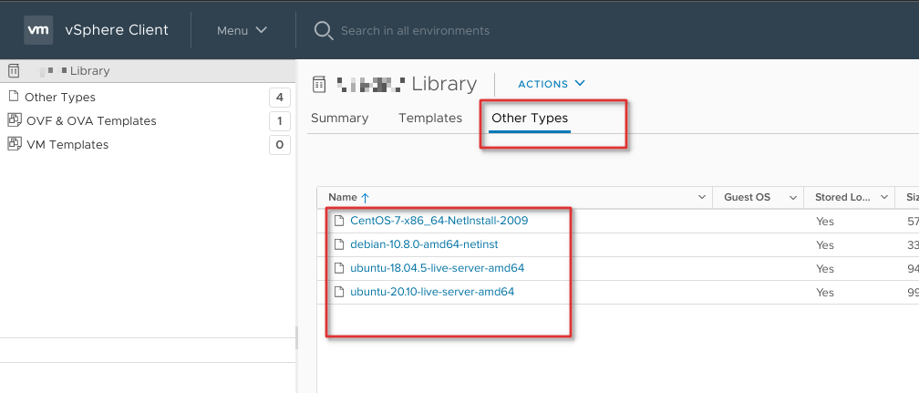Image resolution: width=919 pixels, height=393 pixels.
Task: Select the Other Types tab
Action: point(530,118)
